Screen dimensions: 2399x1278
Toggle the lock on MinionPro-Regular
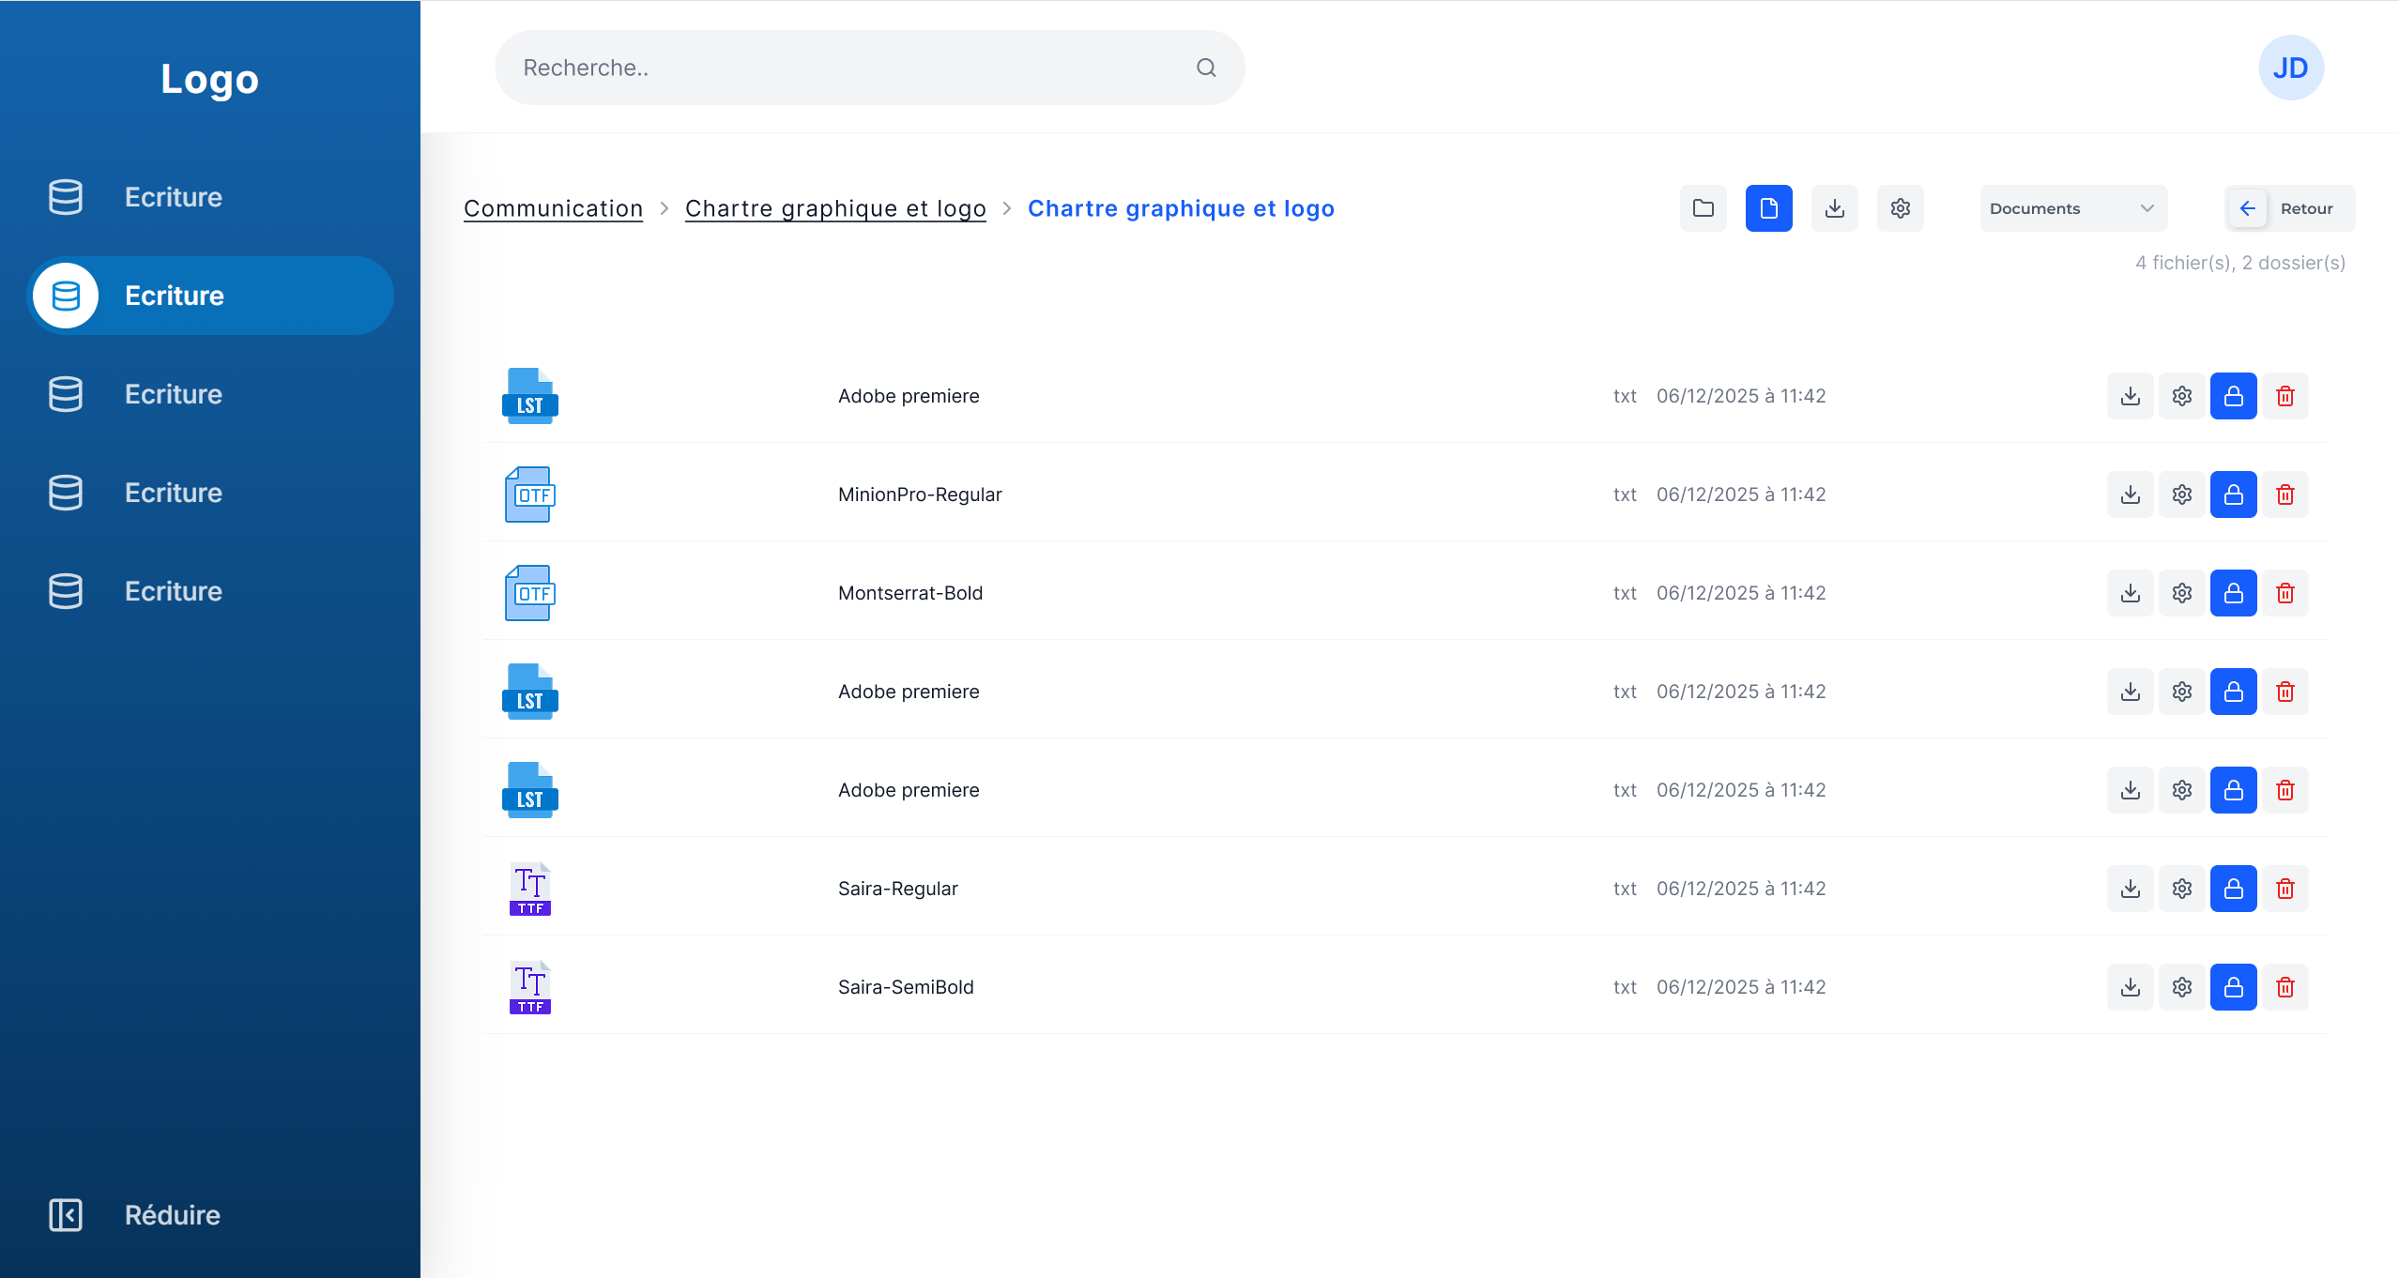coord(2233,494)
